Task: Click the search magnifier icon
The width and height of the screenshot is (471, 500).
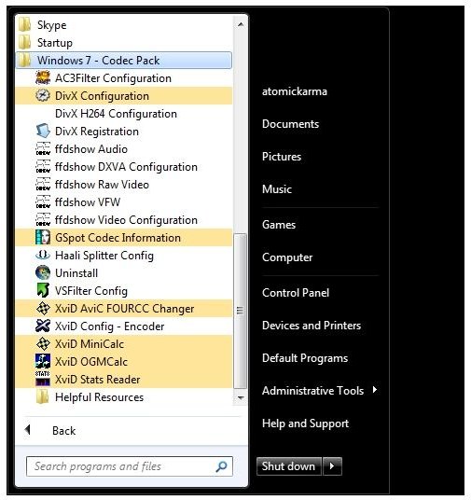Action: [221, 466]
